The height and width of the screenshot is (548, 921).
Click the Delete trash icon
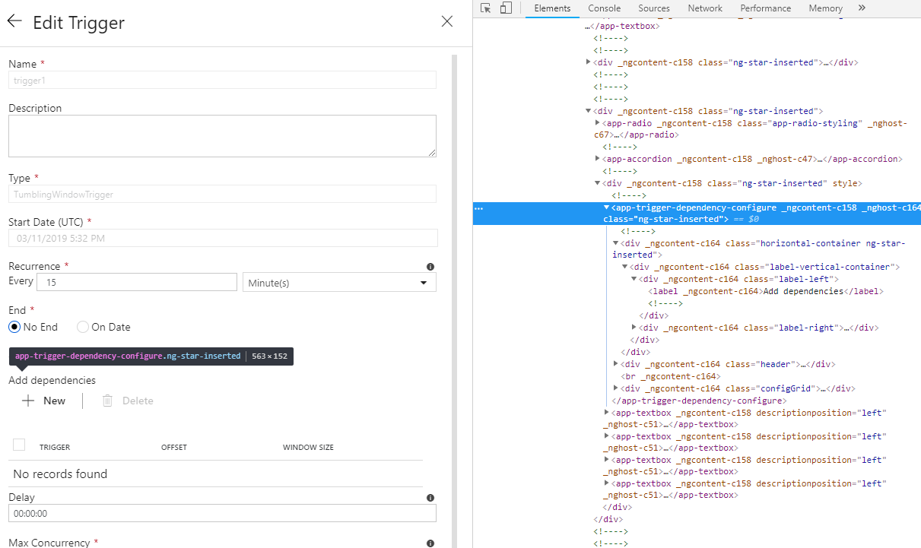107,400
